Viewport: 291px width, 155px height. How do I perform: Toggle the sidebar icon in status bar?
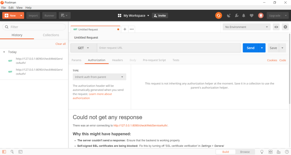pos(4,152)
